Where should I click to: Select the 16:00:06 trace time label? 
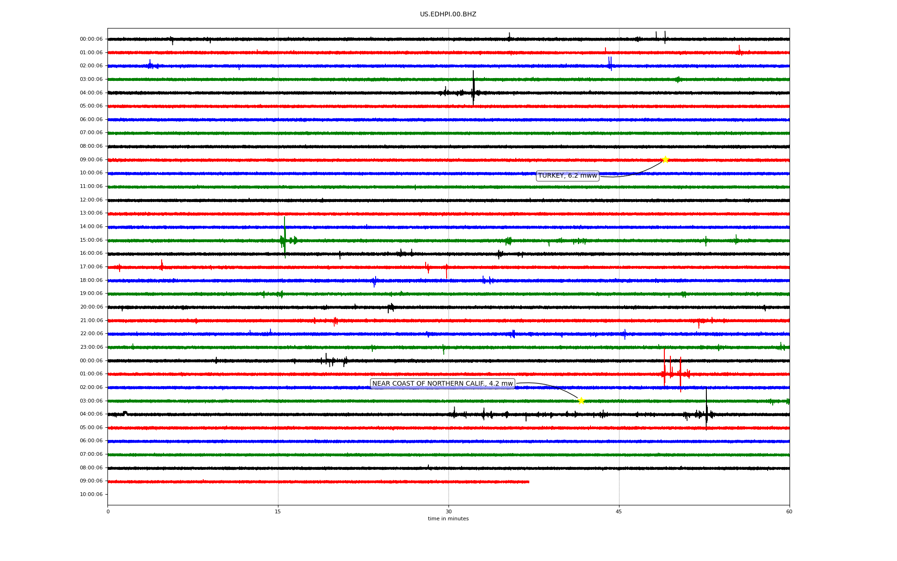[91, 253]
